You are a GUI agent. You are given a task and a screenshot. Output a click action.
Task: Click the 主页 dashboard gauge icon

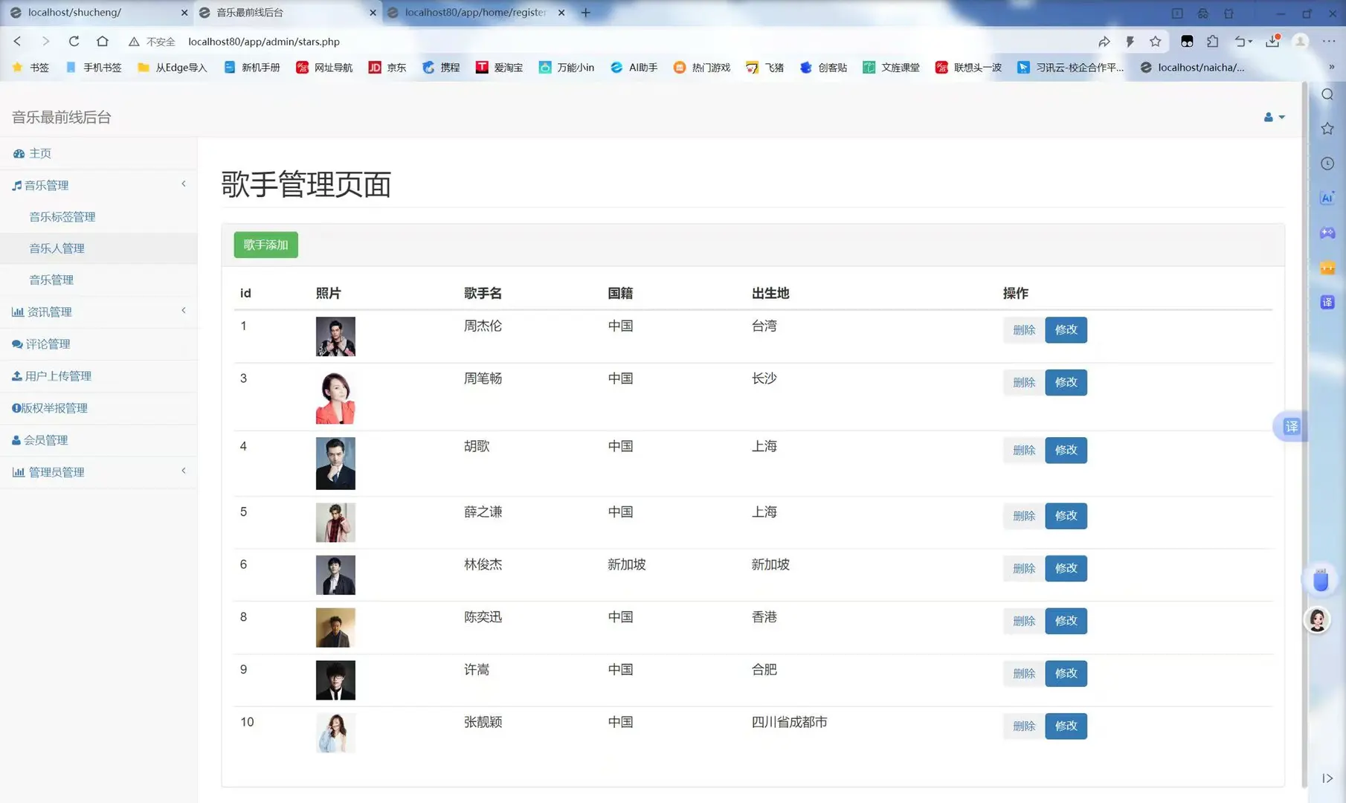(19, 152)
